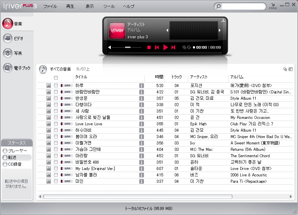Toggle the panel layout view icon
298x215 pixels.
[x=291, y=69]
